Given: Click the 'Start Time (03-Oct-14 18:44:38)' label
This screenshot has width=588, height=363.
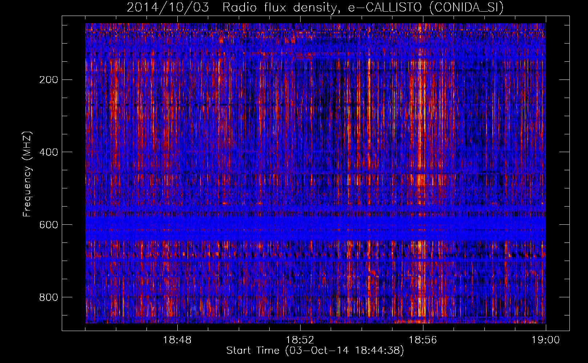Looking at the screenshot, I should [x=315, y=351].
